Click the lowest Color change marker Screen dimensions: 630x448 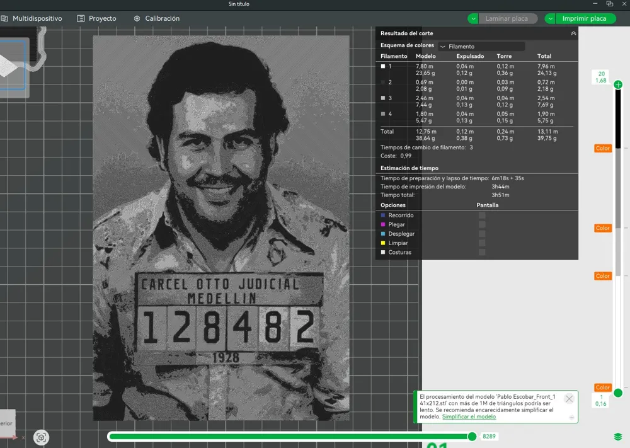pyautogui.click(x=603, y=388)
